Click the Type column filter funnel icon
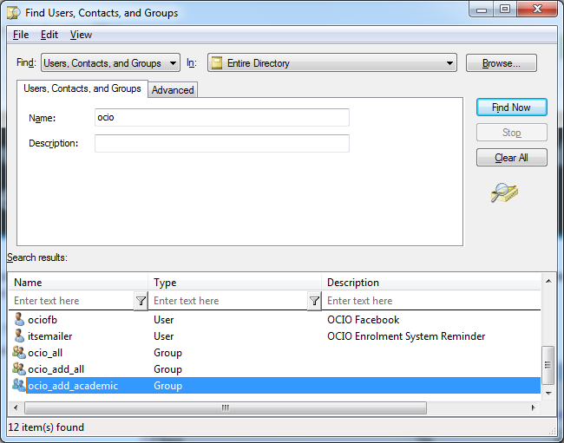The image size is (564, 443). tap(314, 301)
